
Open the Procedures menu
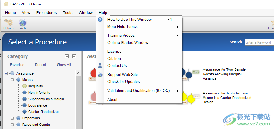point(46,13)
